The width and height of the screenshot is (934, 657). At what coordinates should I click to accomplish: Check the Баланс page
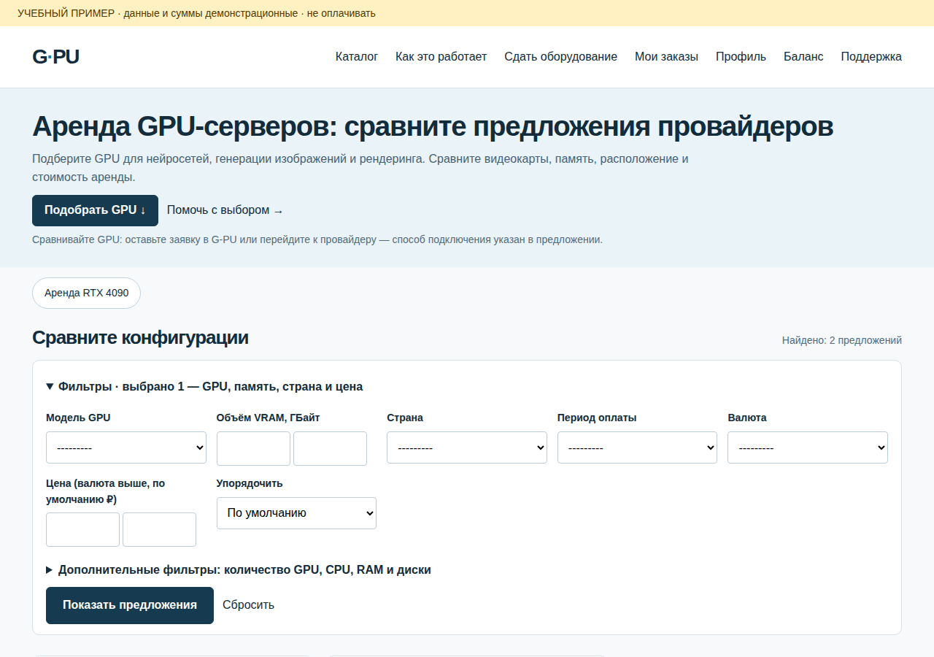tap(803, 57)
